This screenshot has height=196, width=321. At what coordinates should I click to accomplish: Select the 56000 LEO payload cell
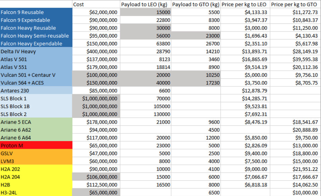pyautogui.click(x=146, y=36)
